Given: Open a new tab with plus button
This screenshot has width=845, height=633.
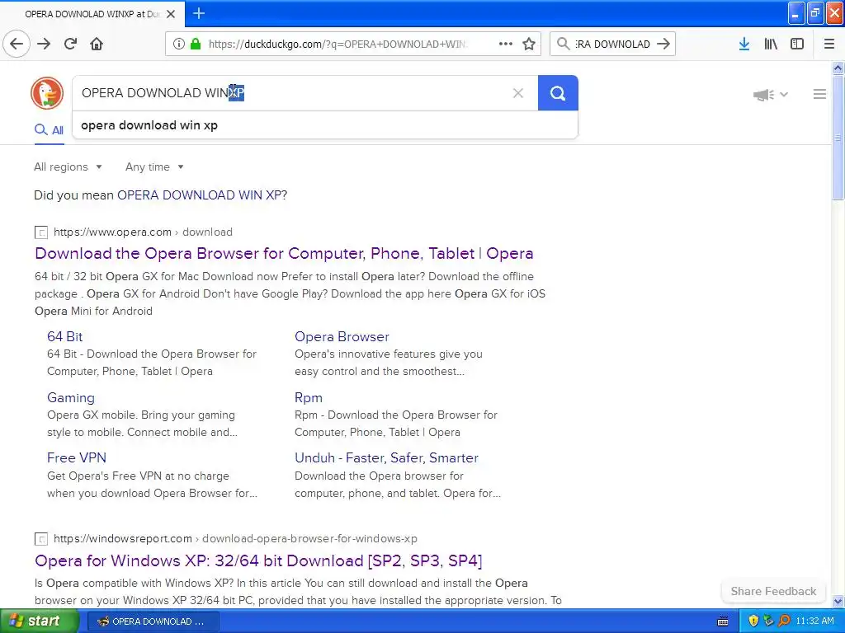Looking at the screenshot, I should point(199,13).
